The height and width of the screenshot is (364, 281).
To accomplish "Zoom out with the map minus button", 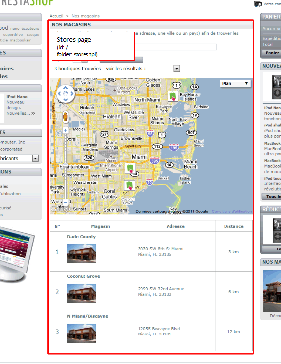I will [66, 203].
